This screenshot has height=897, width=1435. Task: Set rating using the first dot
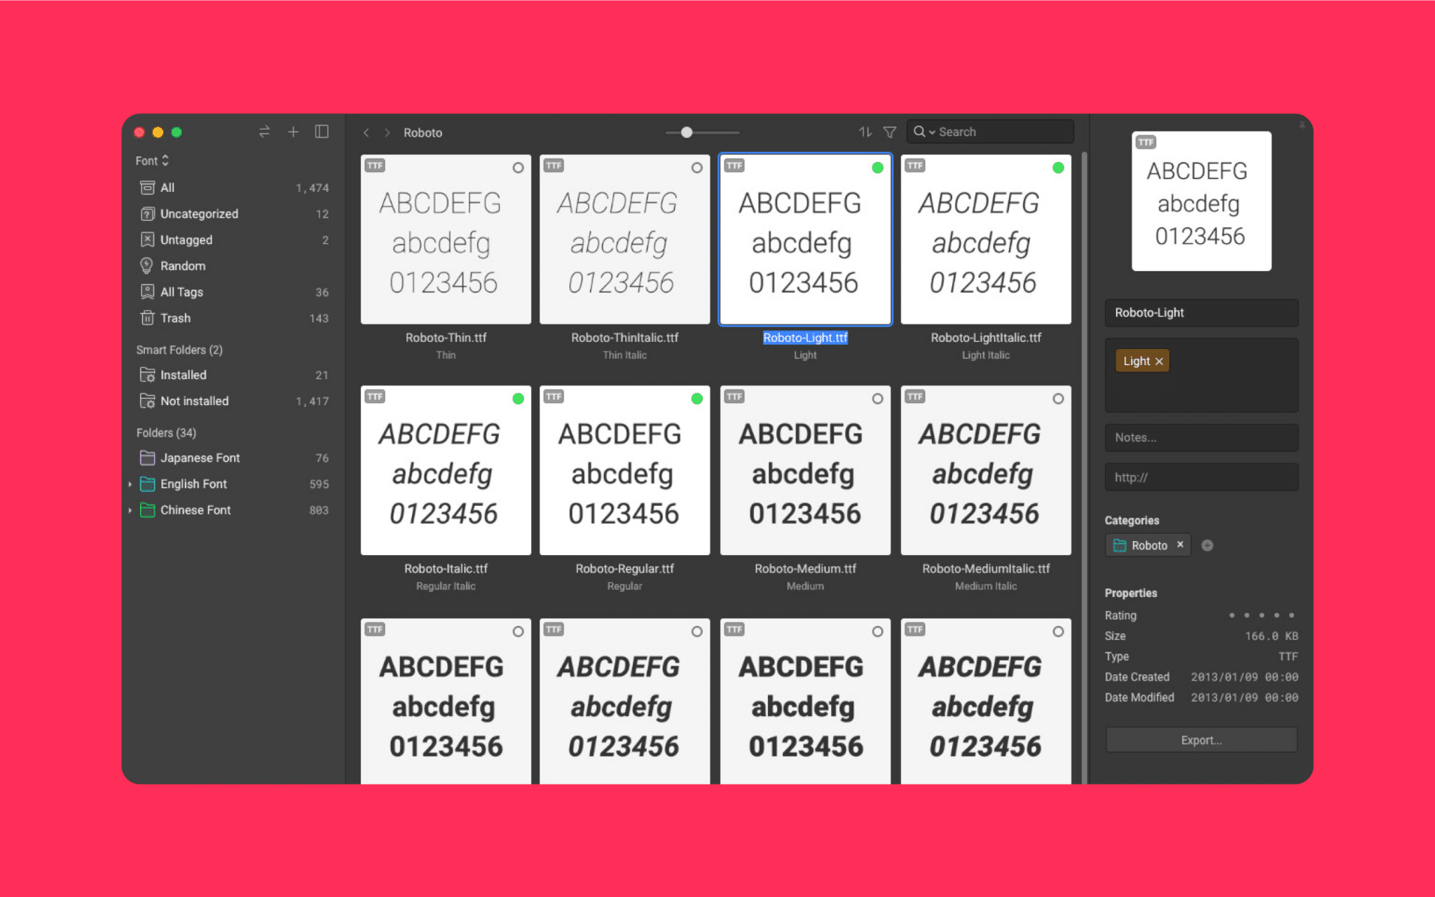click(x=1232, y=615)
